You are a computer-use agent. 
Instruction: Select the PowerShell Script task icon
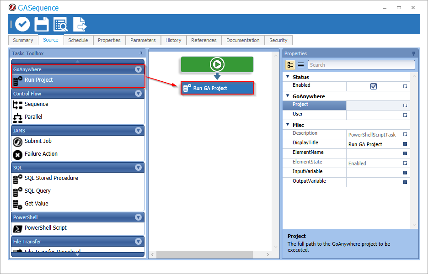click(x=18, y=229)
